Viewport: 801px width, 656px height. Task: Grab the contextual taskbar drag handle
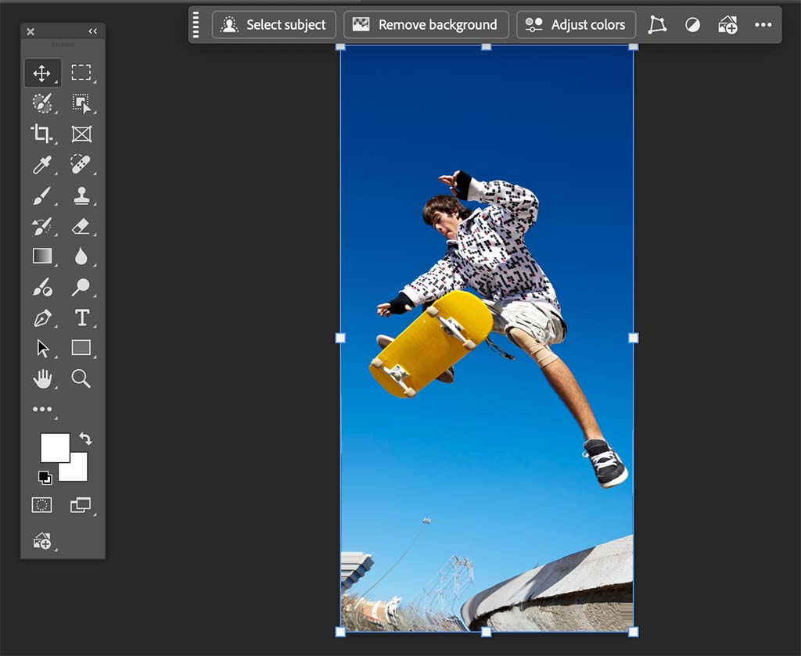[x=196, y=24]
